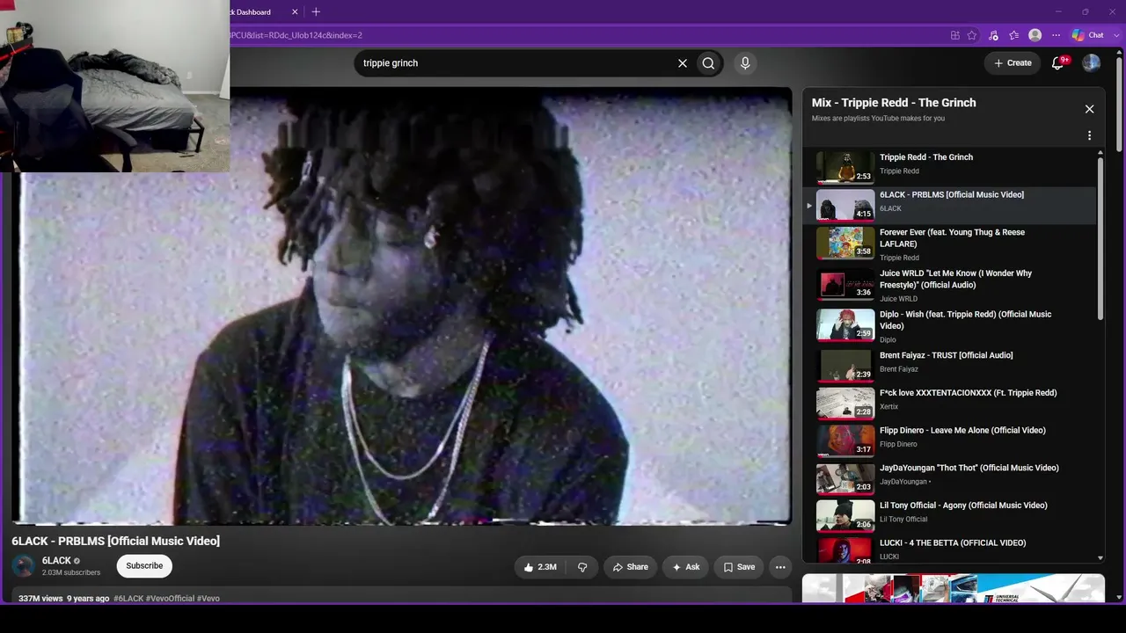
Task: Click the "Juice WRLD" channel name in the mix
Action: click(x=898, y=299)
